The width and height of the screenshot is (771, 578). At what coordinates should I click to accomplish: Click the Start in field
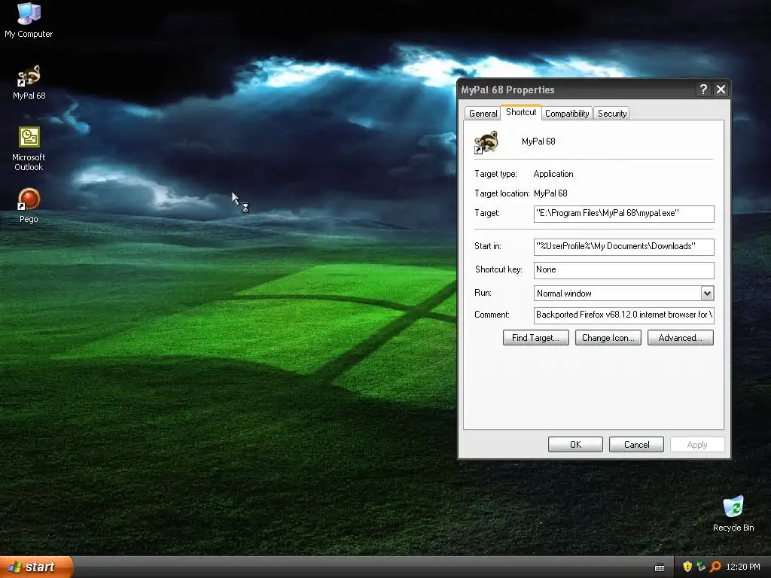tap(623, 246)
